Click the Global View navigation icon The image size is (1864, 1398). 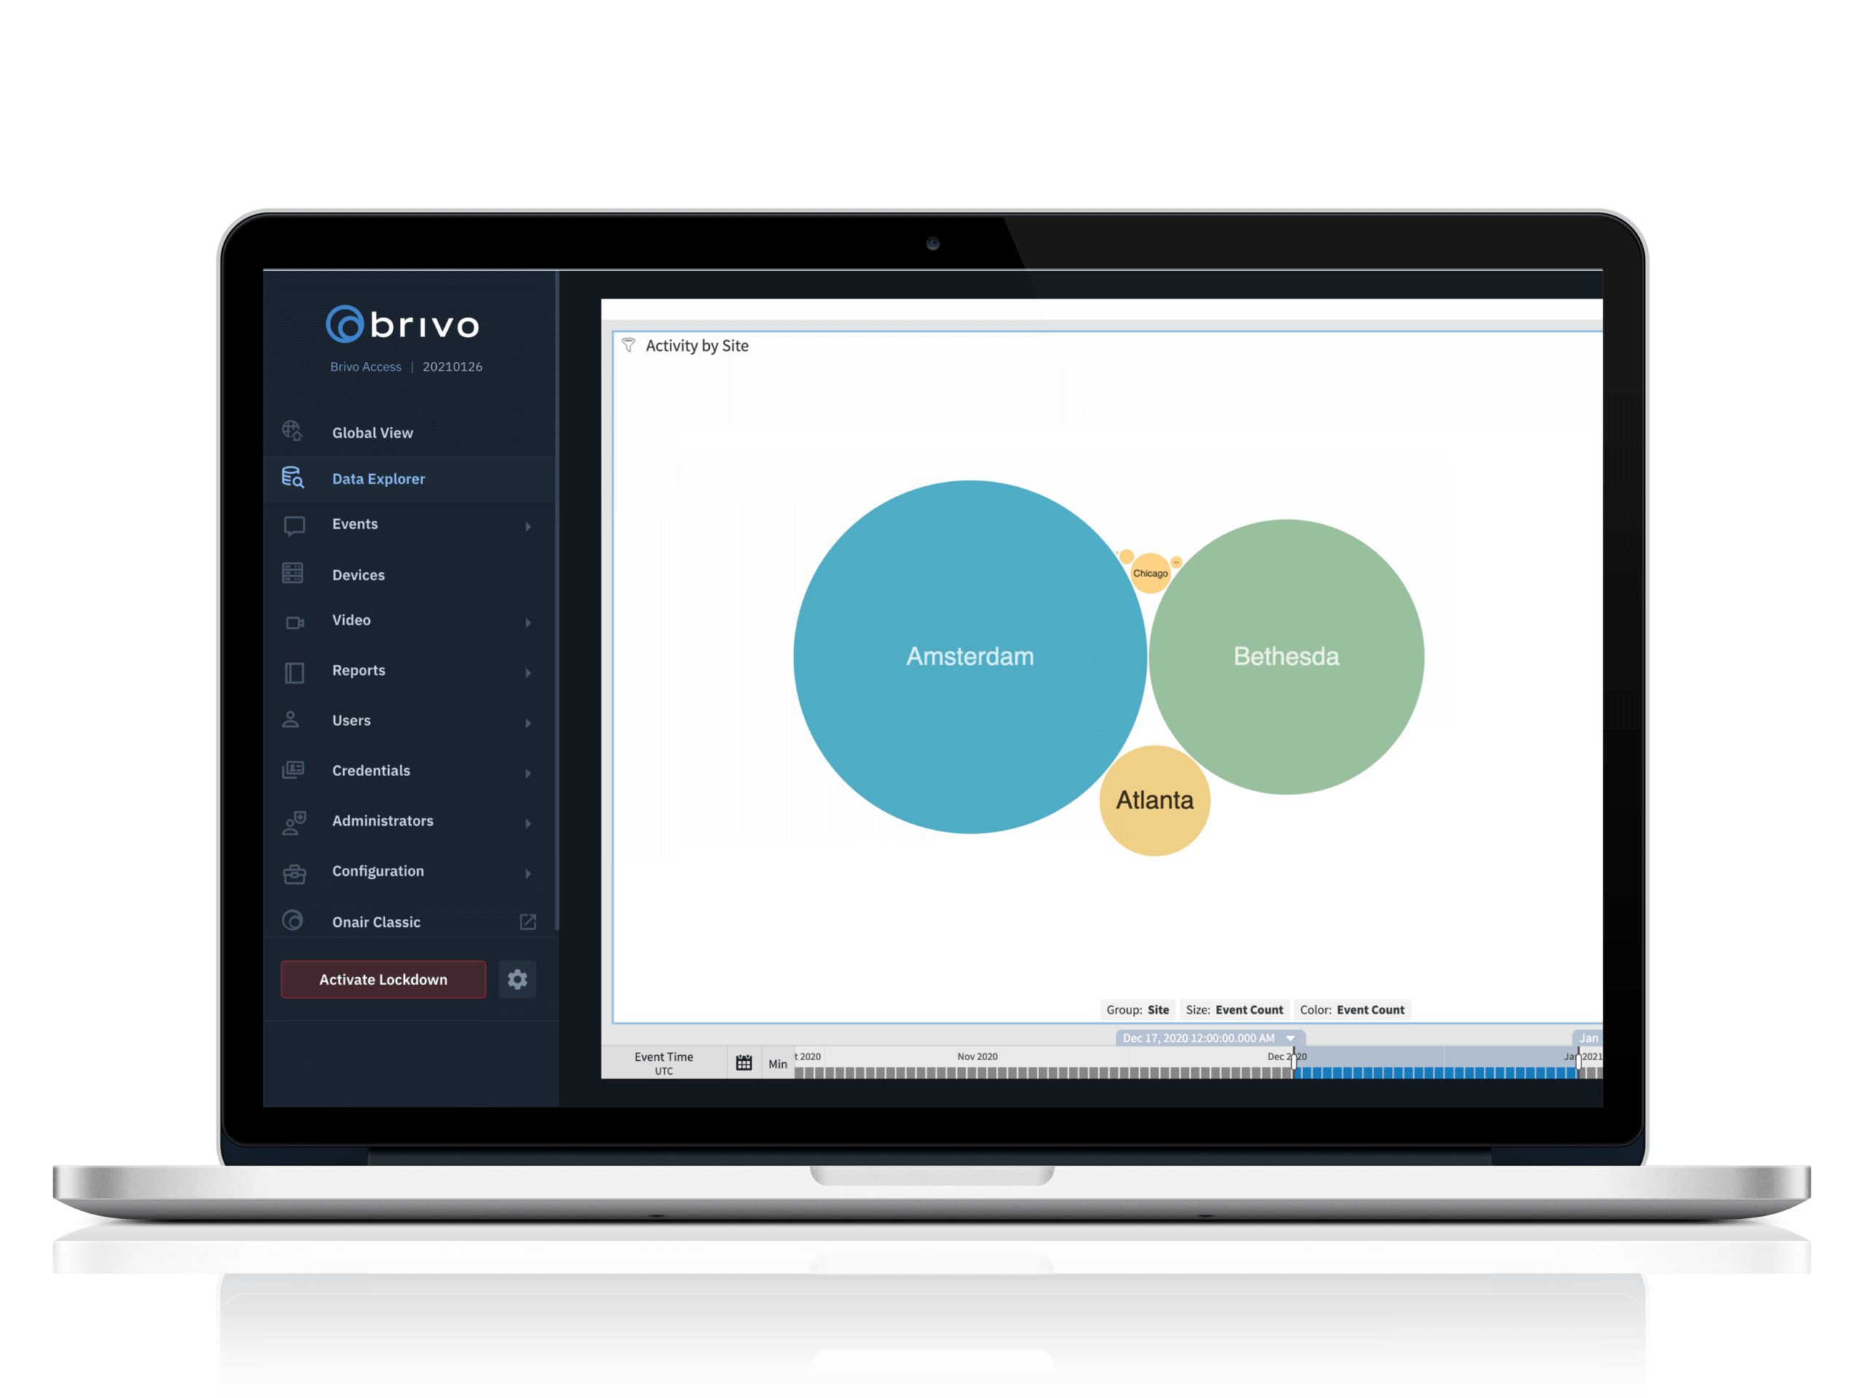pos(292,430)
